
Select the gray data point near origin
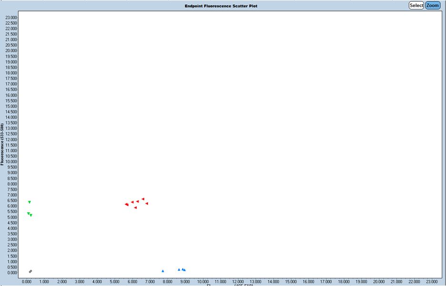[30, 271]
